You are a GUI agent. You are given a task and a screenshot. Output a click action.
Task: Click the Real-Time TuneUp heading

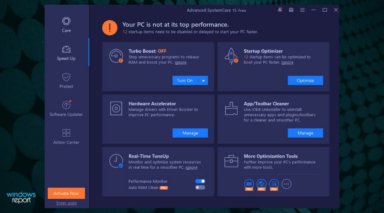[148, 156]
